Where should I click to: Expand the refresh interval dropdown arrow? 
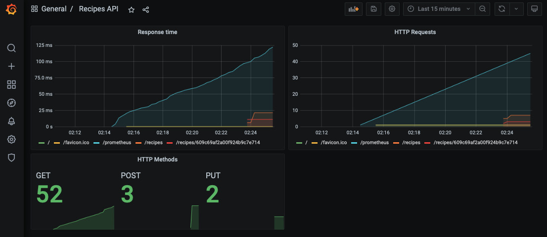point(516,9)
